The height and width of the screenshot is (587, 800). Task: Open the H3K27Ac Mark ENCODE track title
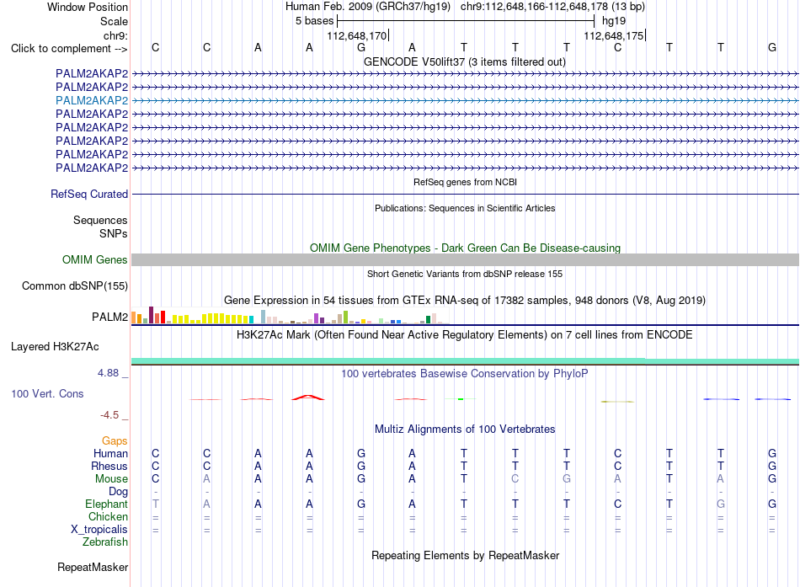click(465, 335)
